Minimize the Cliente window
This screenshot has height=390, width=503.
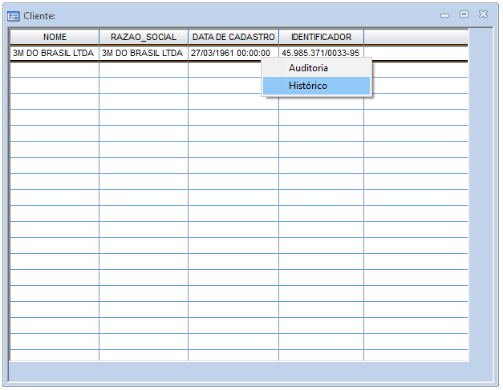(446, 14)
